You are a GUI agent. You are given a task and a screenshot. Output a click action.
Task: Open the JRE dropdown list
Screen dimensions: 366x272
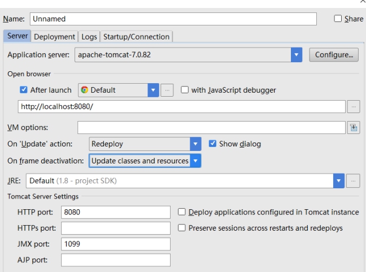pyautogui.click(x=339, y=181)
